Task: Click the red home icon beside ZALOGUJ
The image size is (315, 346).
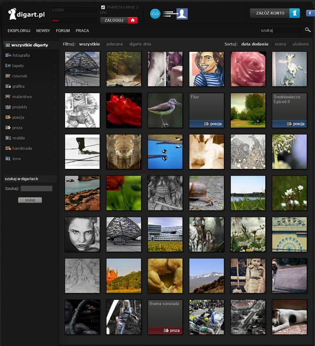Action: [x=133, y=20]
